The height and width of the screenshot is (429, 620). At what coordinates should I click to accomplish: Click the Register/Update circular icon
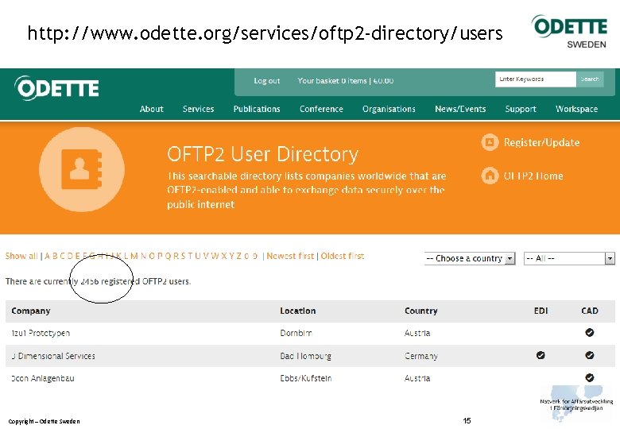490,142
